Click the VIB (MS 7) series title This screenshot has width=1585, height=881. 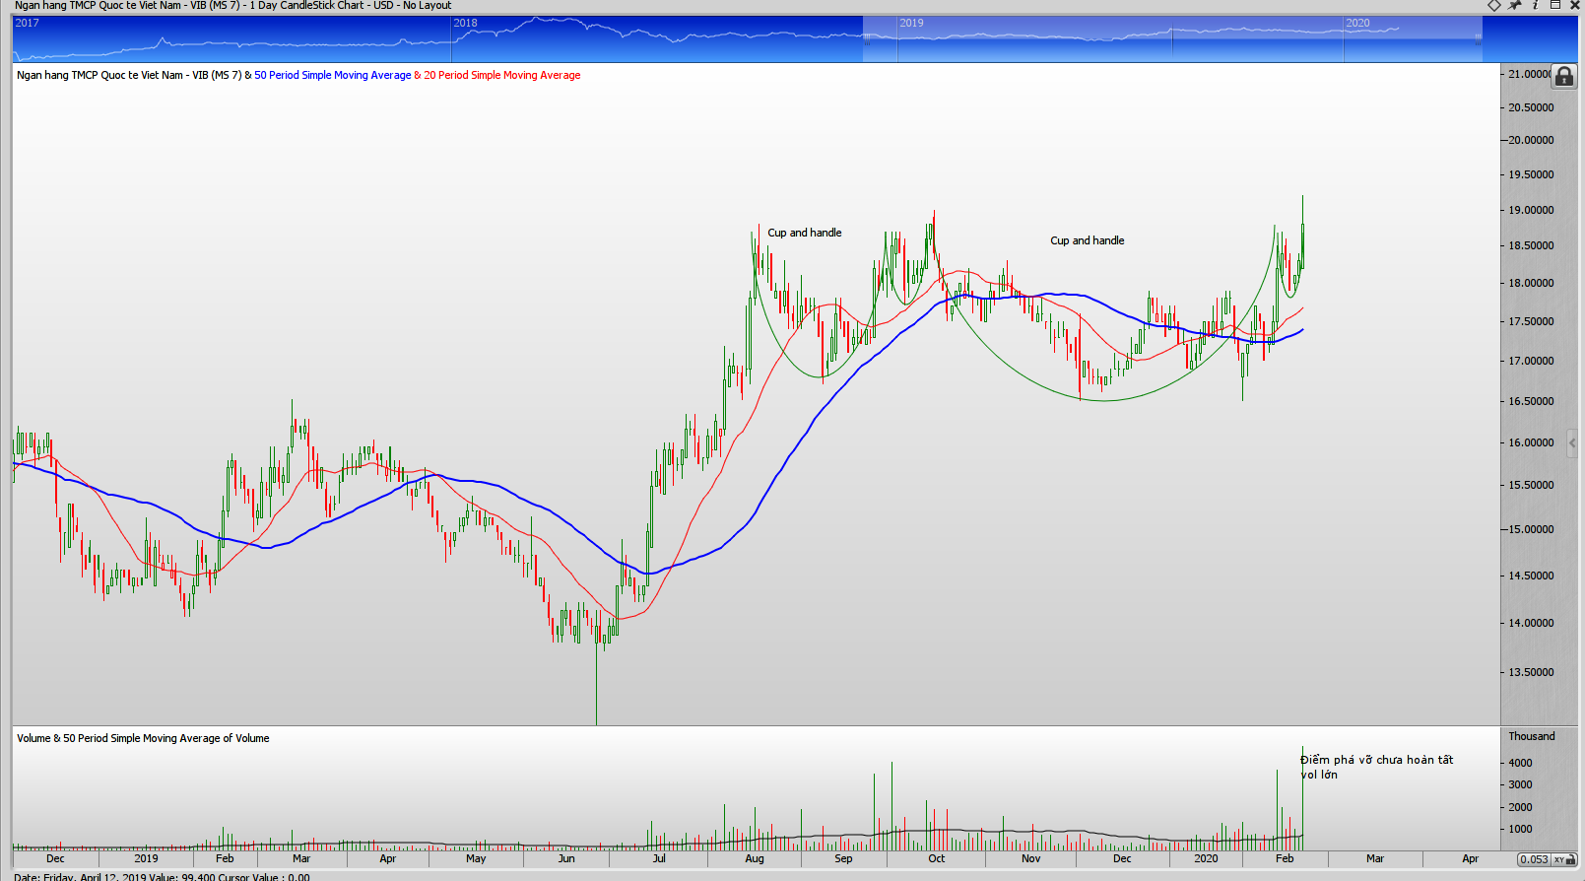coord(128,75)
